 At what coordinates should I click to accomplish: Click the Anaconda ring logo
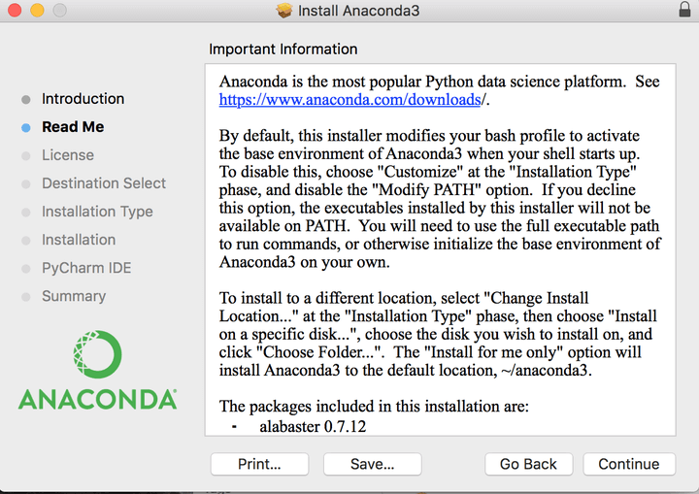pos(97,355)
